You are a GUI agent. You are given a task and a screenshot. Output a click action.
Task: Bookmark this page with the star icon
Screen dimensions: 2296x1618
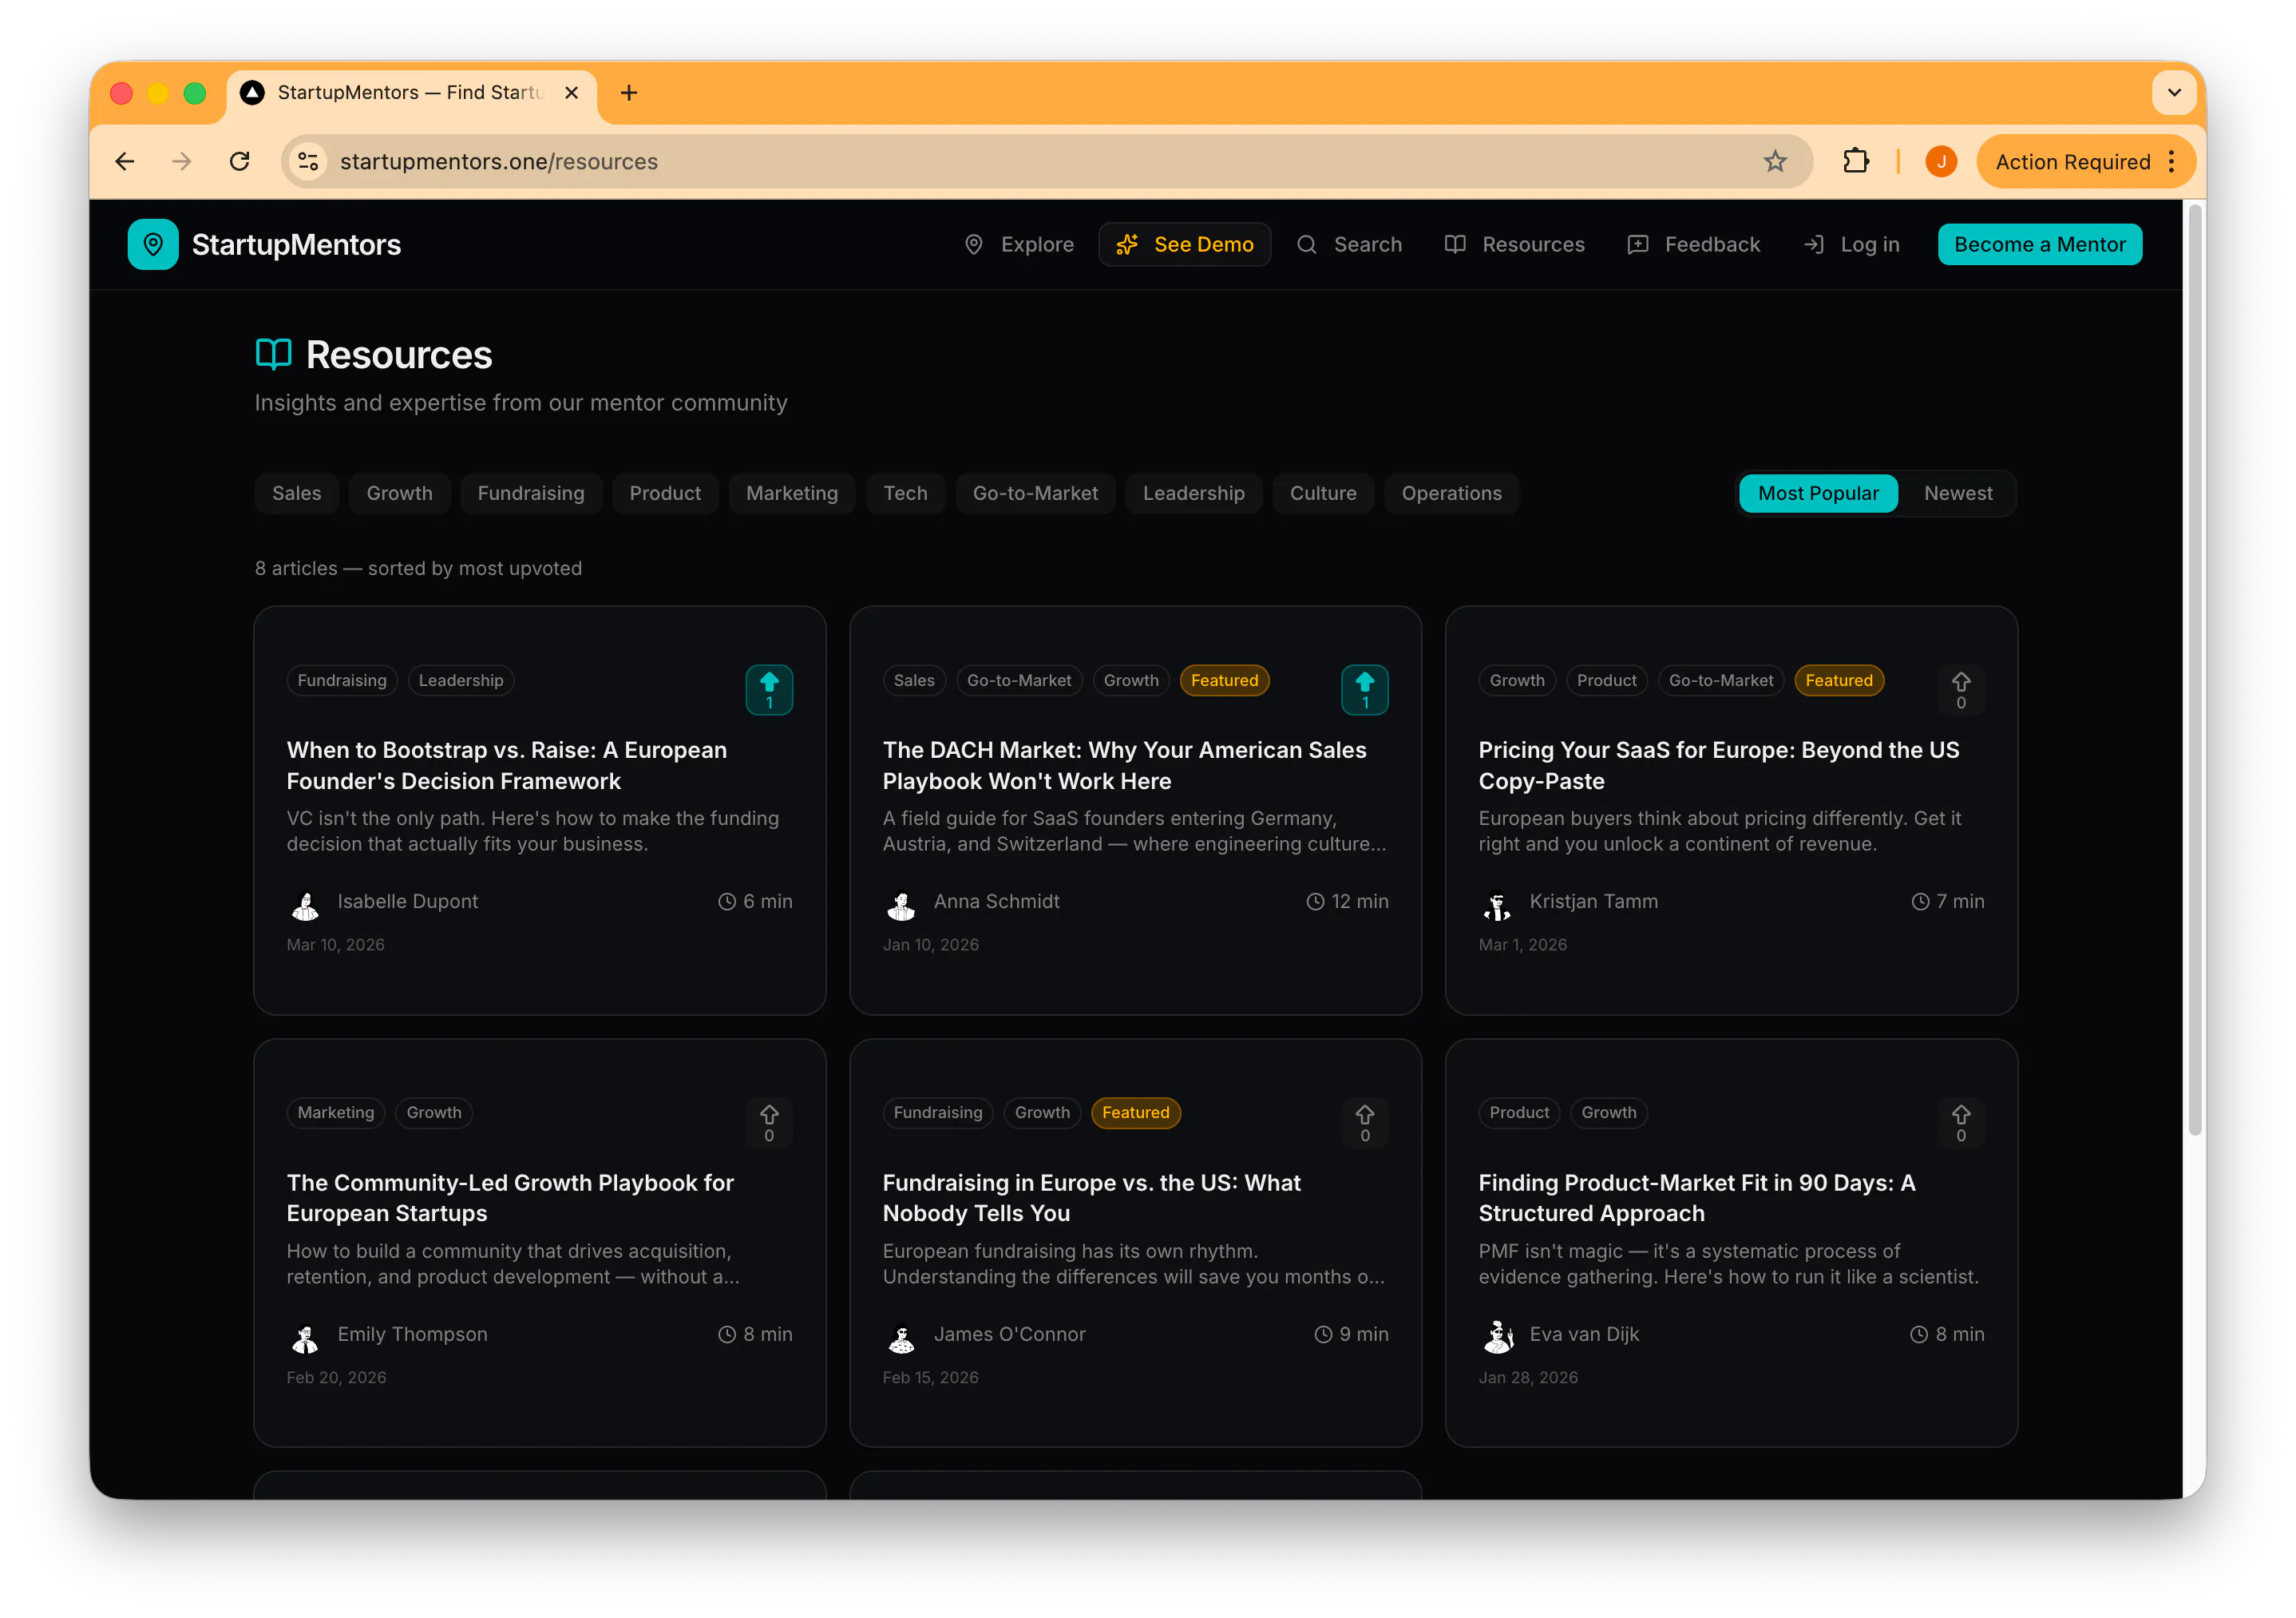coord(1774,162)
